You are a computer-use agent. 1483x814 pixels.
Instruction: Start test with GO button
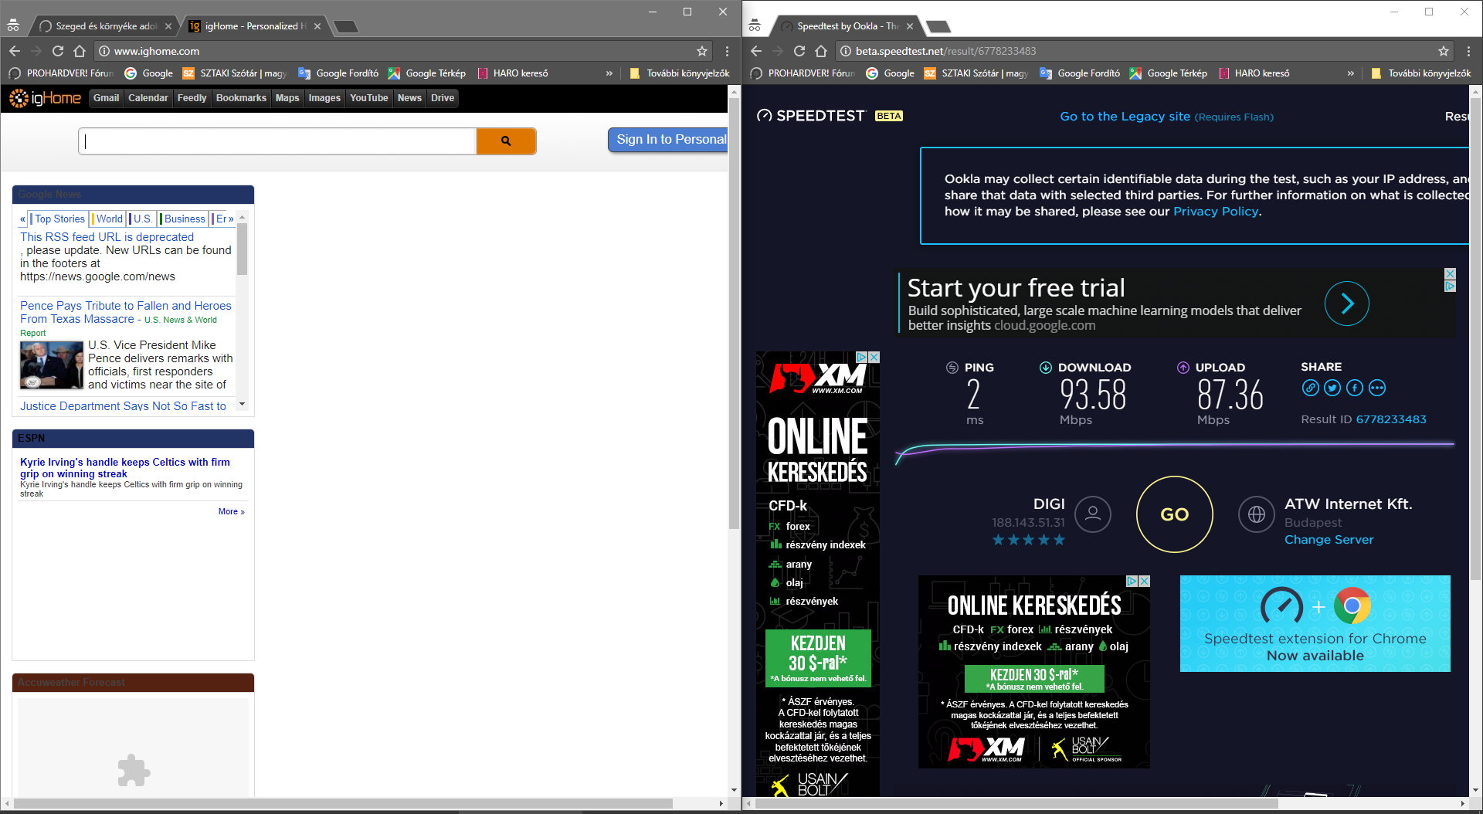click(x=1174, y=514)
